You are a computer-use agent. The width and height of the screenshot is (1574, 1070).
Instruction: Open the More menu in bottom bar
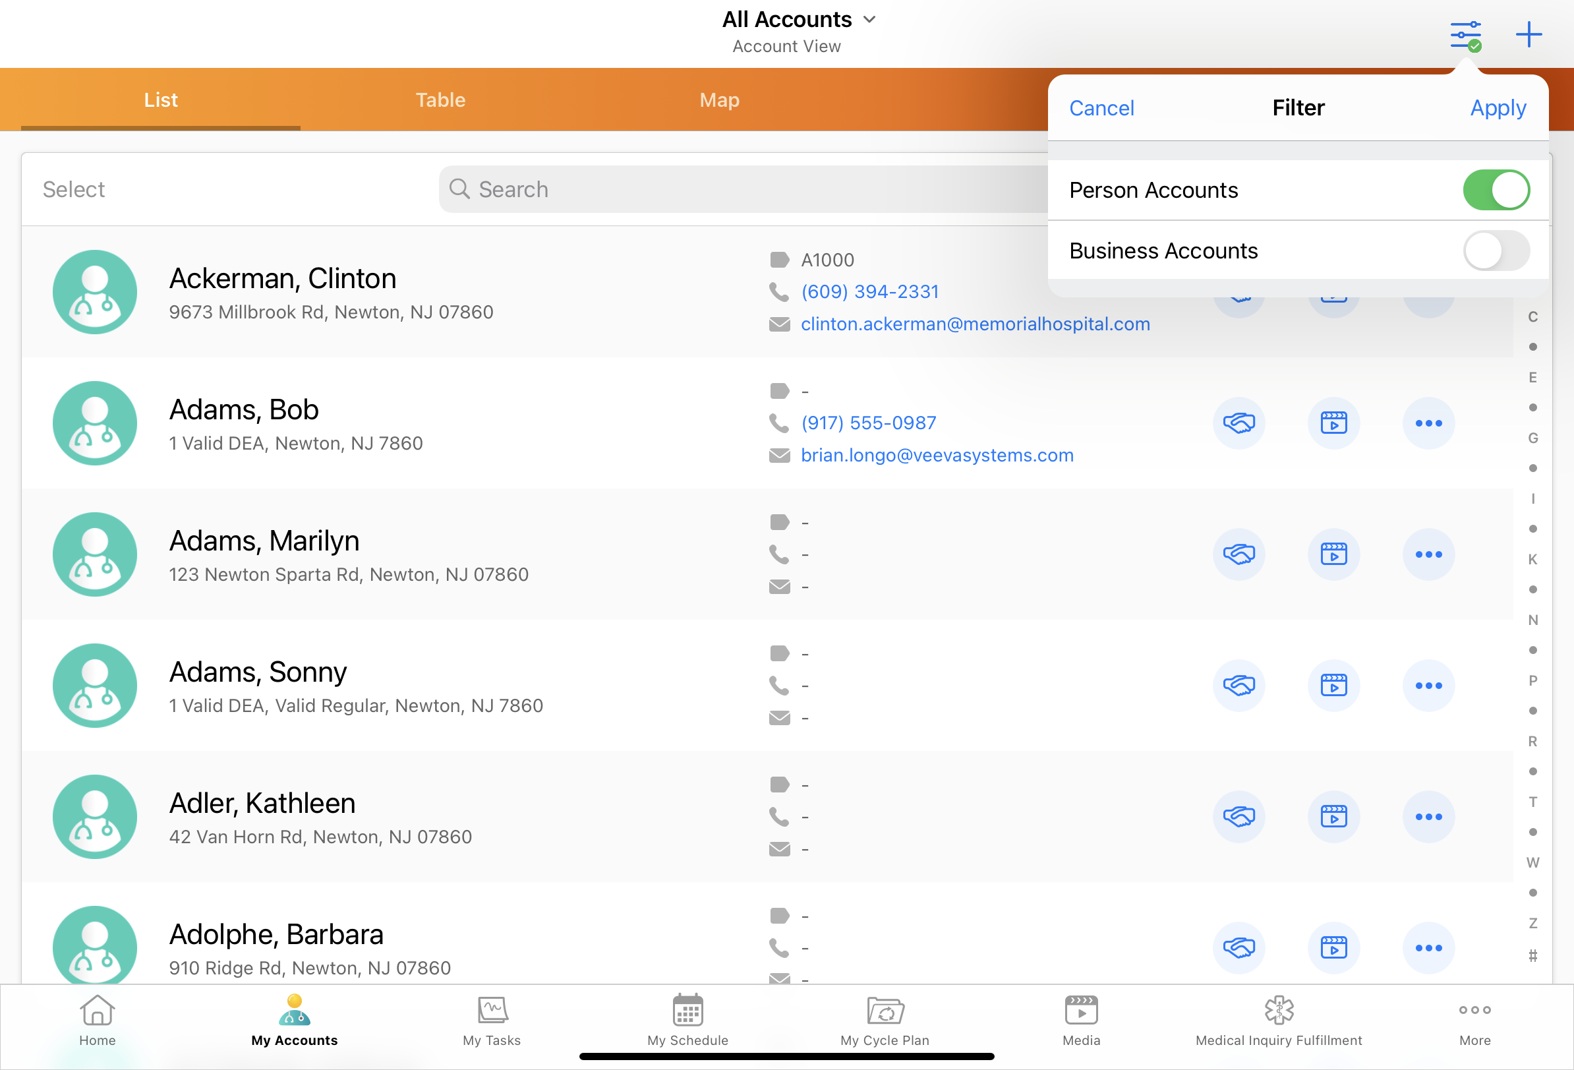[x=1474, y=1020]
